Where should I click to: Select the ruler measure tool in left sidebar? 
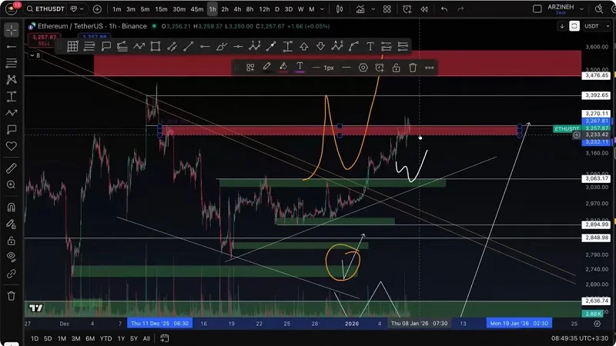tap(11, 167)
